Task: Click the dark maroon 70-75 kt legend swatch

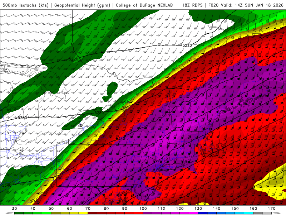Action: [x=93, y=213]
